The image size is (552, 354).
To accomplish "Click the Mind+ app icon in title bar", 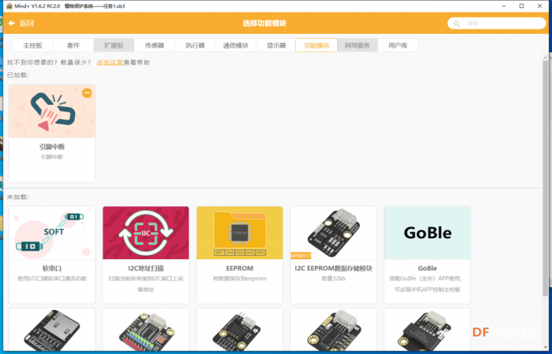I will pyautogui.click(x=9, y=6).
